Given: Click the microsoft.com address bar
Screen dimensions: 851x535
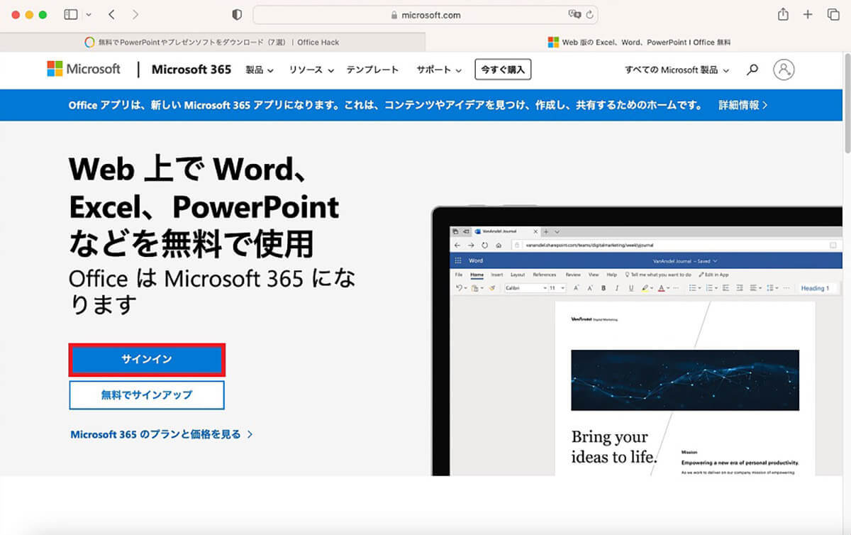Looking at the screenshot, I should (x=425, y=14).
